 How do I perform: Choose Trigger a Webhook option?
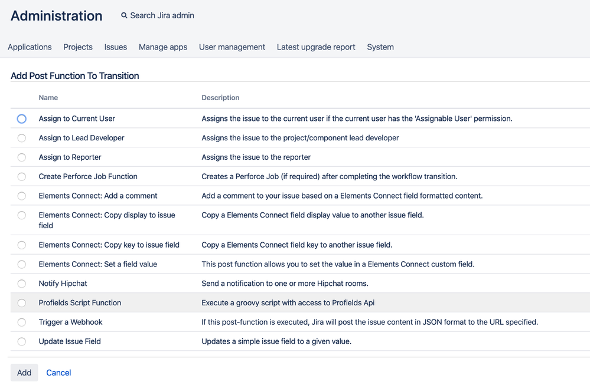tap(21, 322)
